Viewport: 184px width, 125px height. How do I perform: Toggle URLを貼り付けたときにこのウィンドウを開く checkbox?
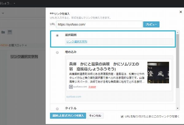[122, 116]
